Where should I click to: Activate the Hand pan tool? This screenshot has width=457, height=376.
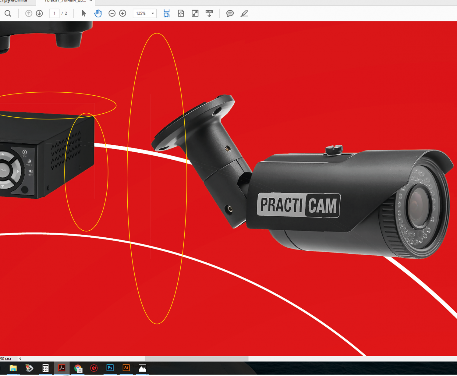point(98,13)
